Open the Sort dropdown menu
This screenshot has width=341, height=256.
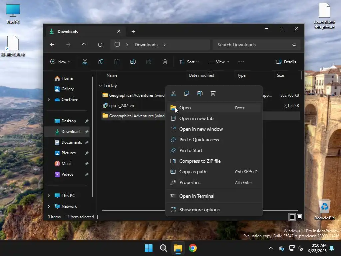click(188, 62)
